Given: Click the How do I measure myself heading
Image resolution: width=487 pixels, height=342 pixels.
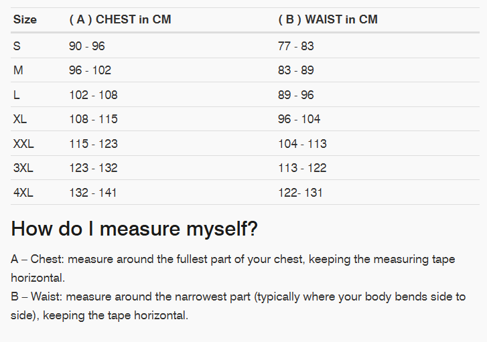Looking at the screenshot, I should click(135, 229).
